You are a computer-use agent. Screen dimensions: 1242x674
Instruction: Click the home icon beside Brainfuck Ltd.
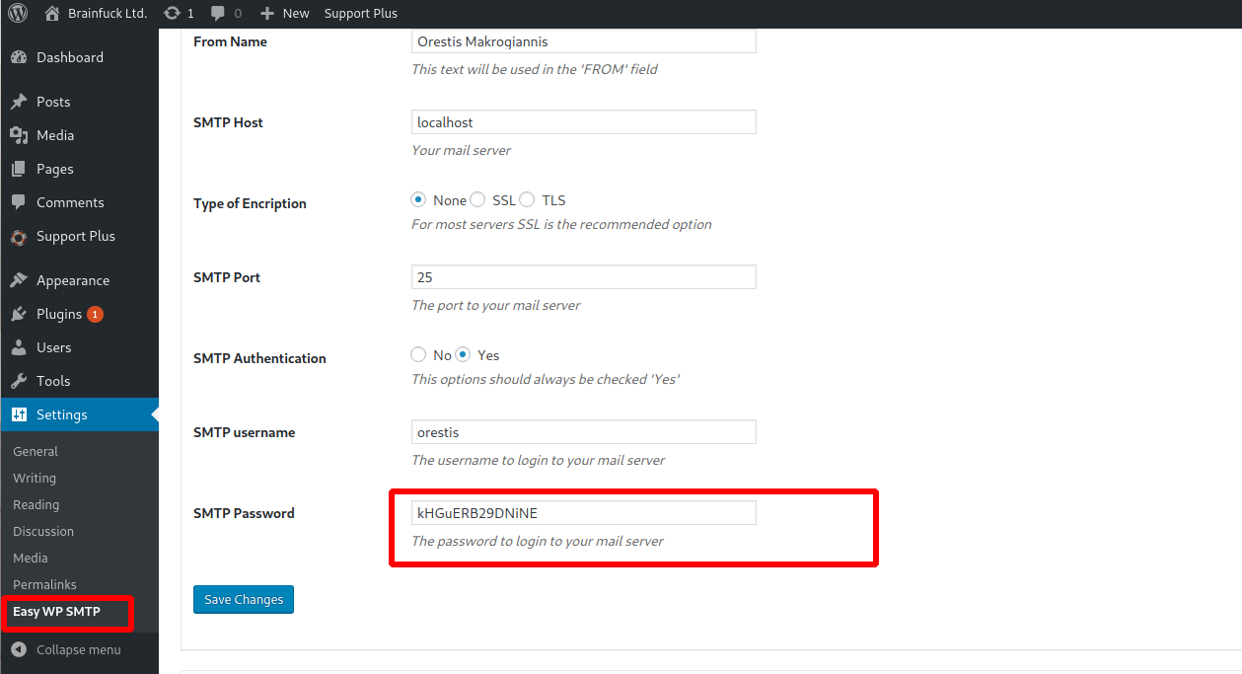(x=51, y=13)
